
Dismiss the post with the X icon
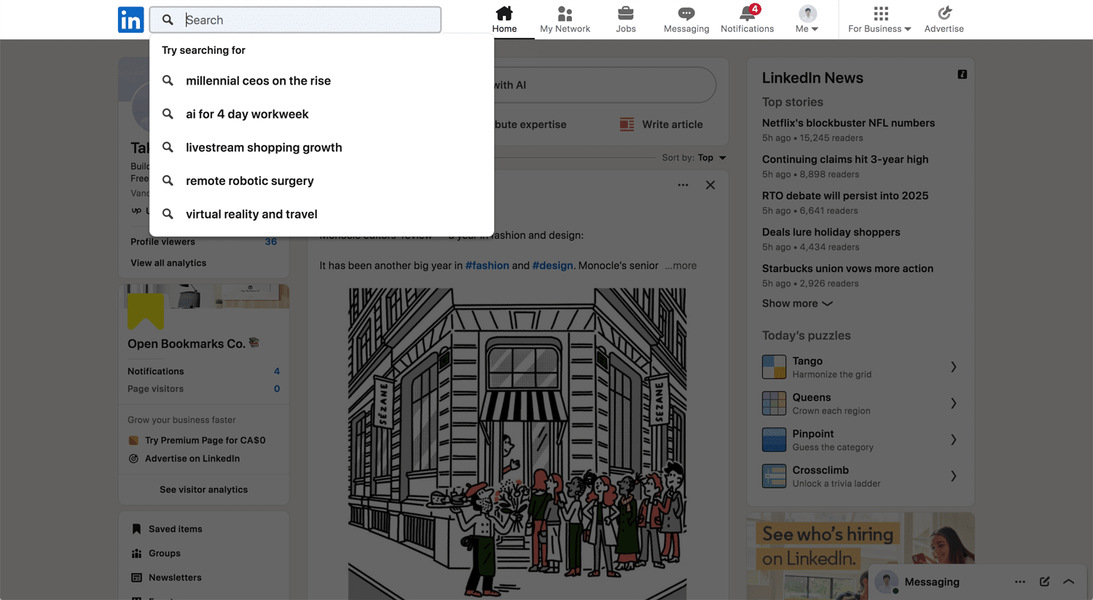click(710, 185)
